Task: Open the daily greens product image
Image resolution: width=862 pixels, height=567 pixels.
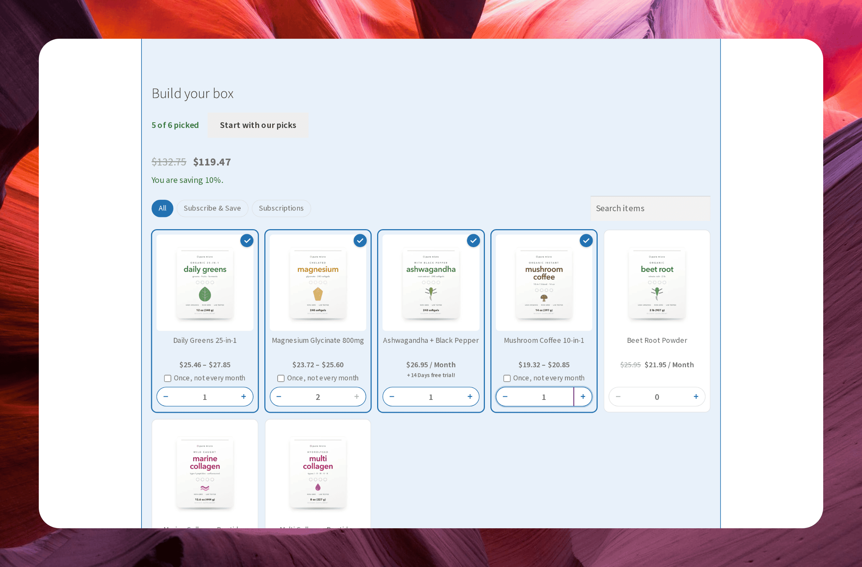Action: pos(205,283)
